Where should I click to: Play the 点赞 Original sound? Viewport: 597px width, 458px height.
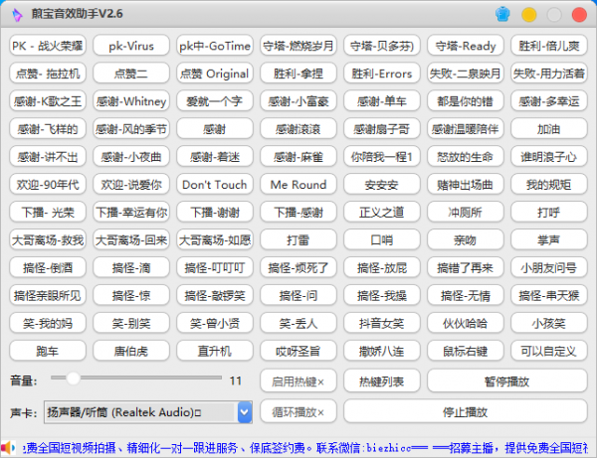tap(215, 74)
